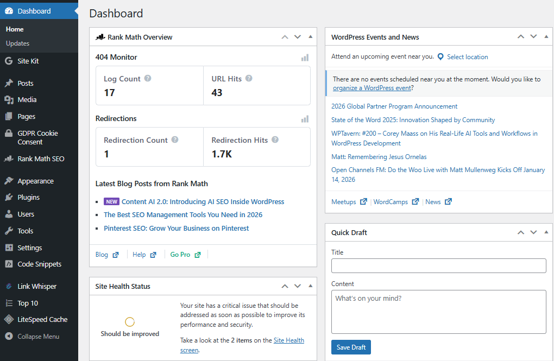Click the statistics icon beside 404 Monitor
554x361 pixels.
pyautogui.click(x=305, y=56)
